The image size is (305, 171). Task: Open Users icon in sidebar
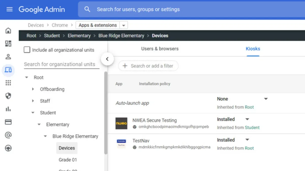(x=8, y=57)
